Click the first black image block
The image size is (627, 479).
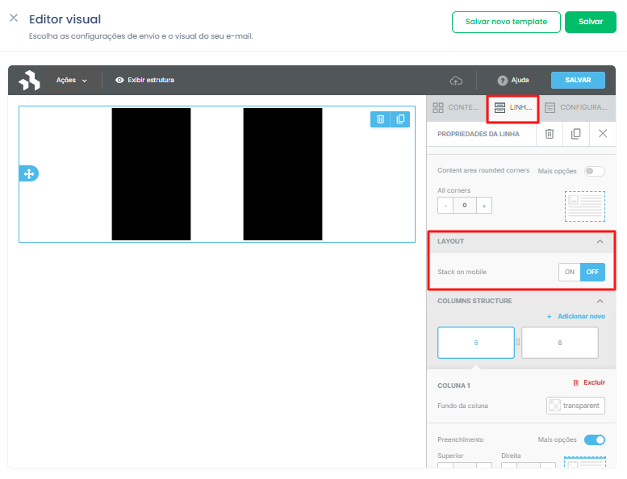(x=151, y=174)
